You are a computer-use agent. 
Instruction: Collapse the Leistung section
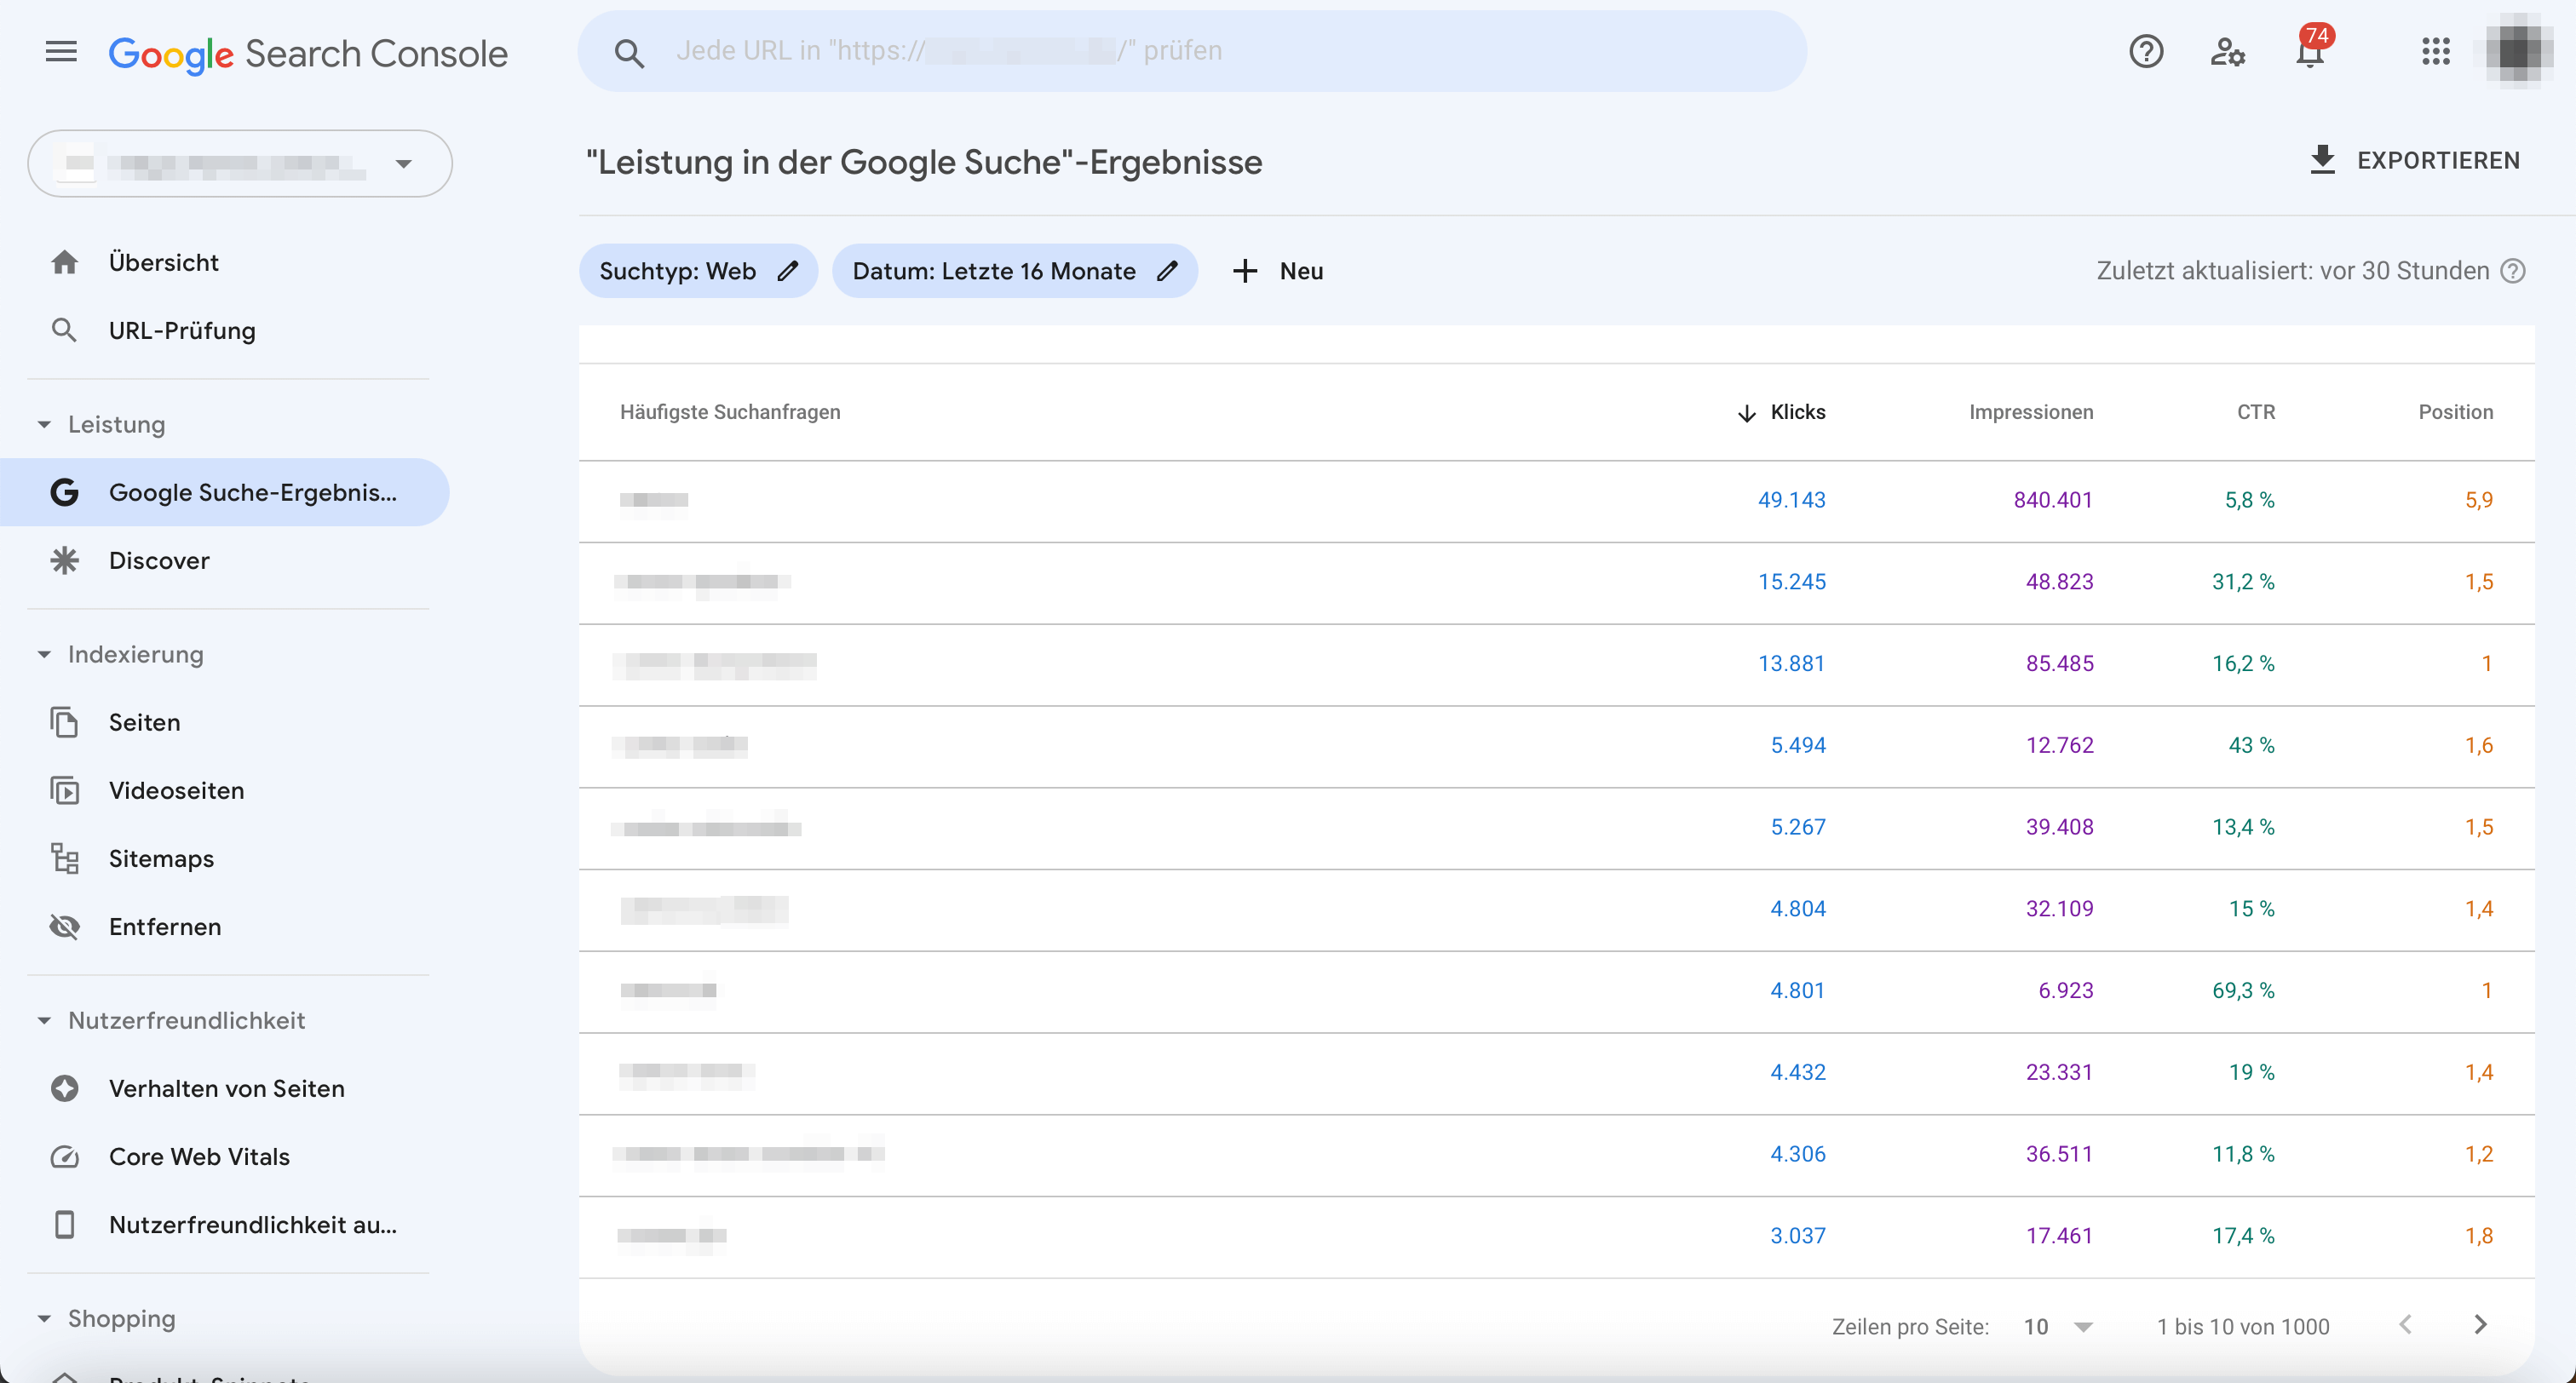(44, 424)
